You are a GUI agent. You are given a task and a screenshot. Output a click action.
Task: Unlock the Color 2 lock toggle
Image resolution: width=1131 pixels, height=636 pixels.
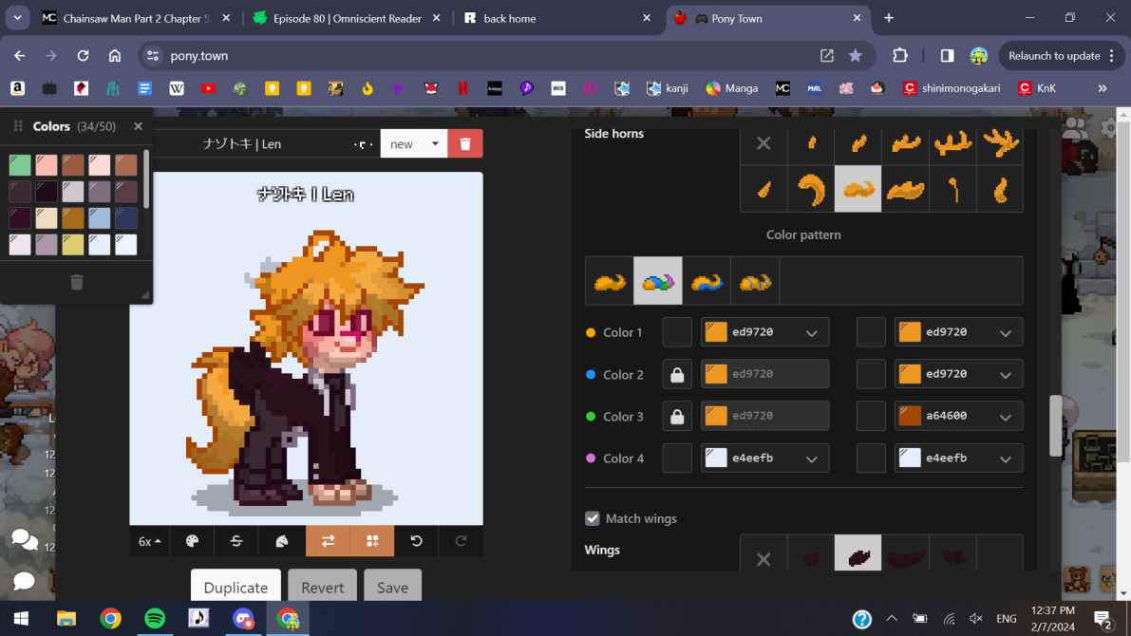tap(677, 375)
